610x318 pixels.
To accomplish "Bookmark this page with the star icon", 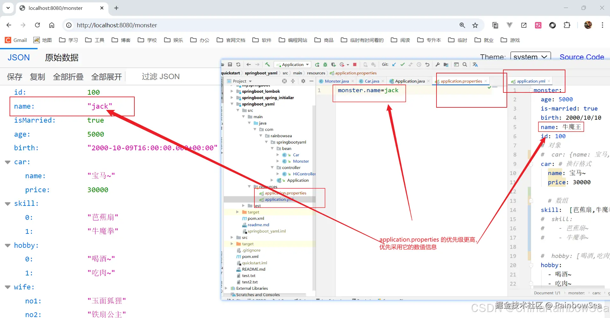I will click(475, 25).
